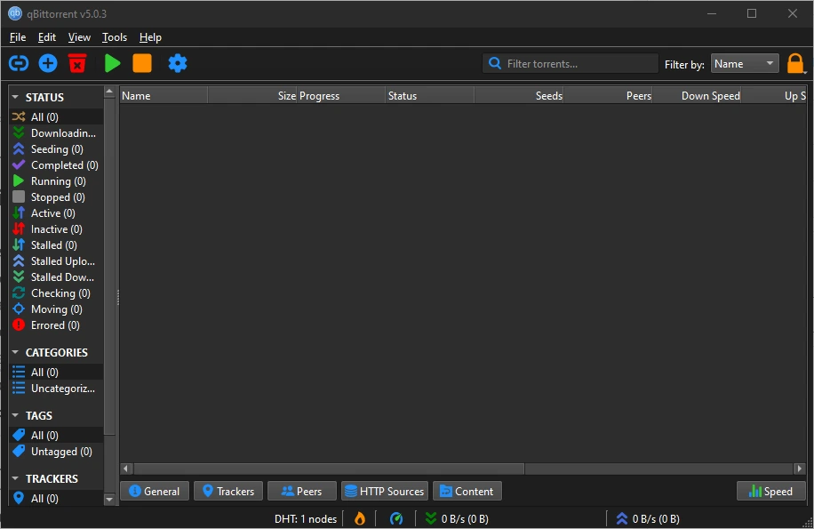Collapse the STATUS section
Screen dimensions: 814x529
coord(15,97)
